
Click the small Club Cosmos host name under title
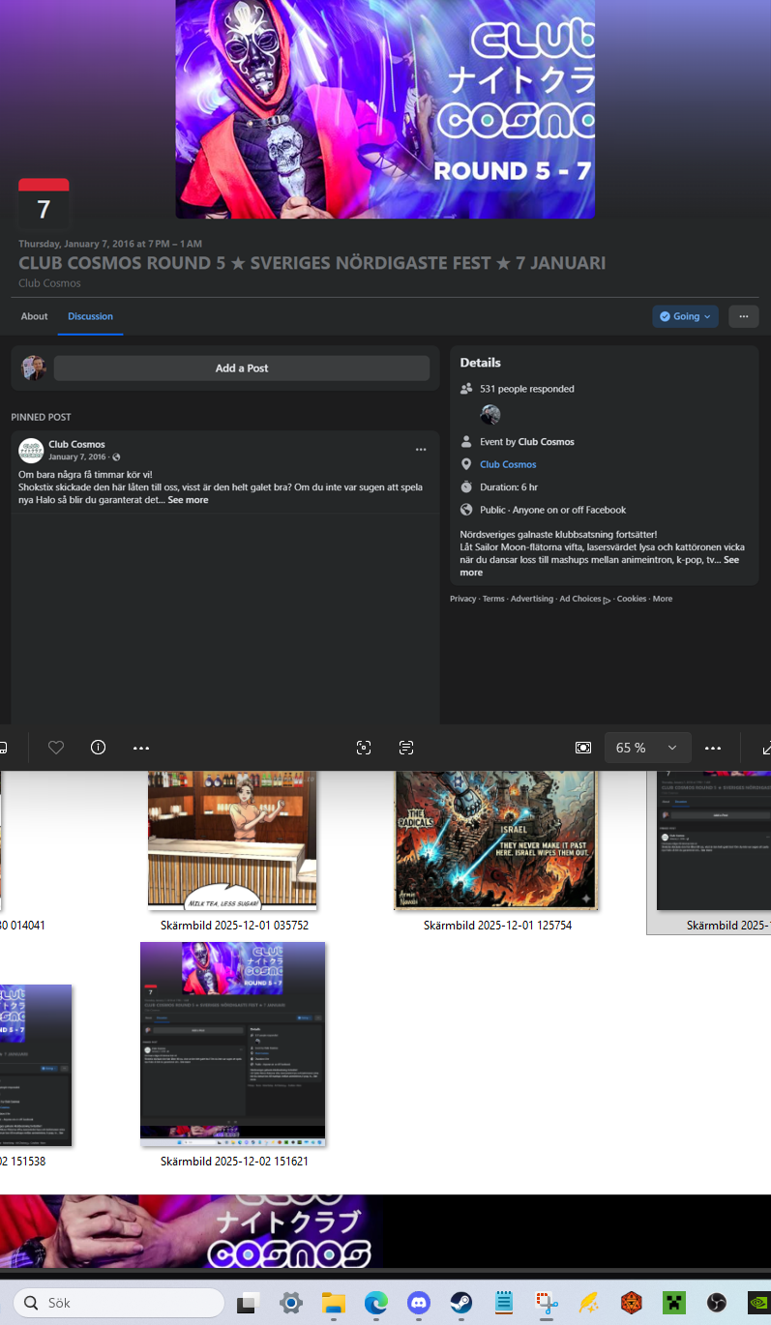point(49,283)
